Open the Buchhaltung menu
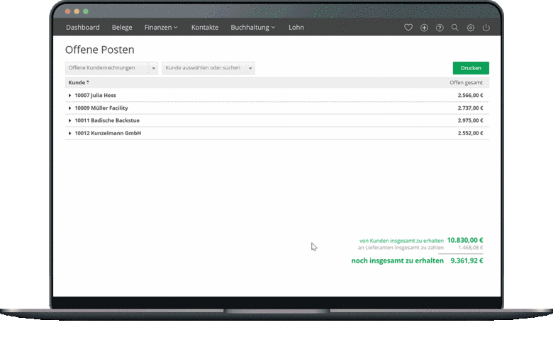Screen dimensions: 553x337 pyautogui.click(x=252, y=28)
